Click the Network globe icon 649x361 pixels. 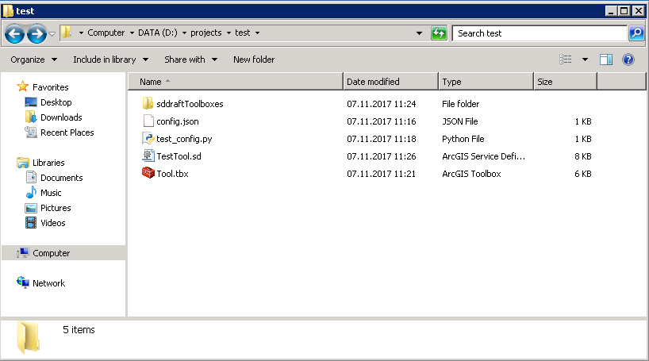point(23,282)
